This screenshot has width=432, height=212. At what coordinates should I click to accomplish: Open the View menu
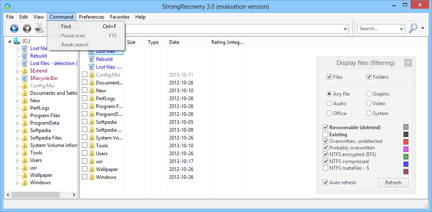point(38,17)
